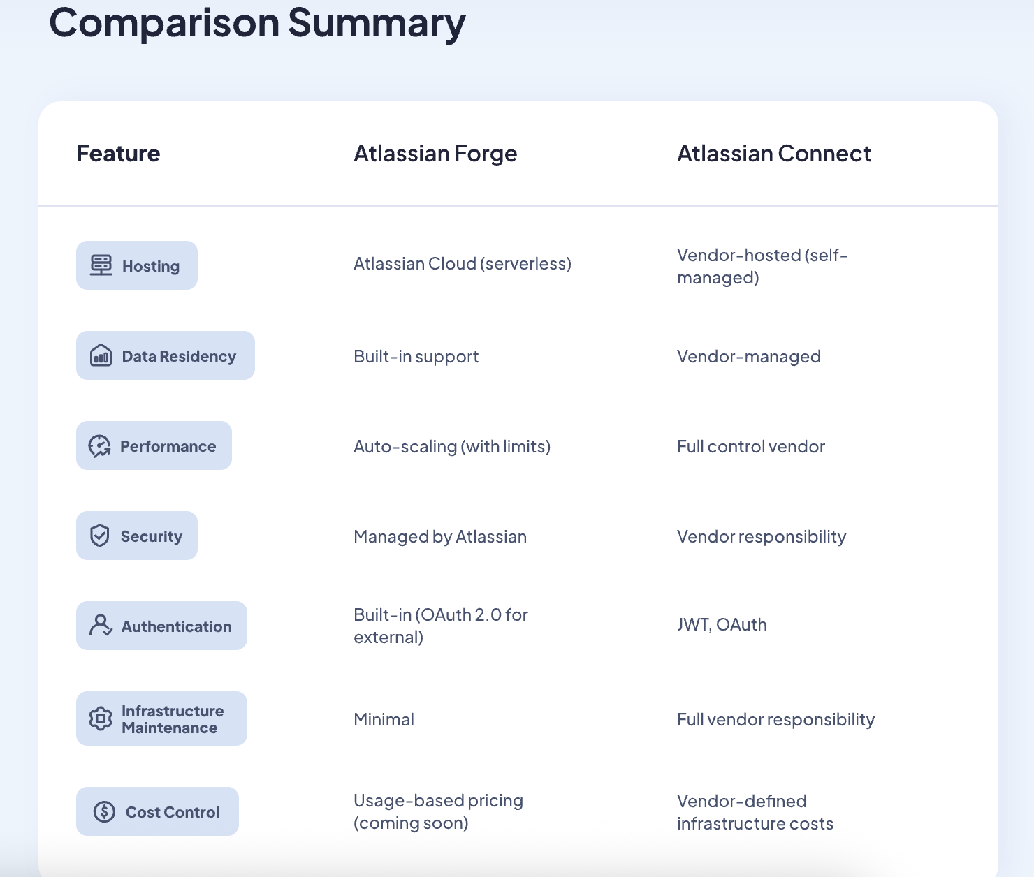Click the Comparison Summary heading
Screen dimensions: 1034x877
(x=257, y=23)
